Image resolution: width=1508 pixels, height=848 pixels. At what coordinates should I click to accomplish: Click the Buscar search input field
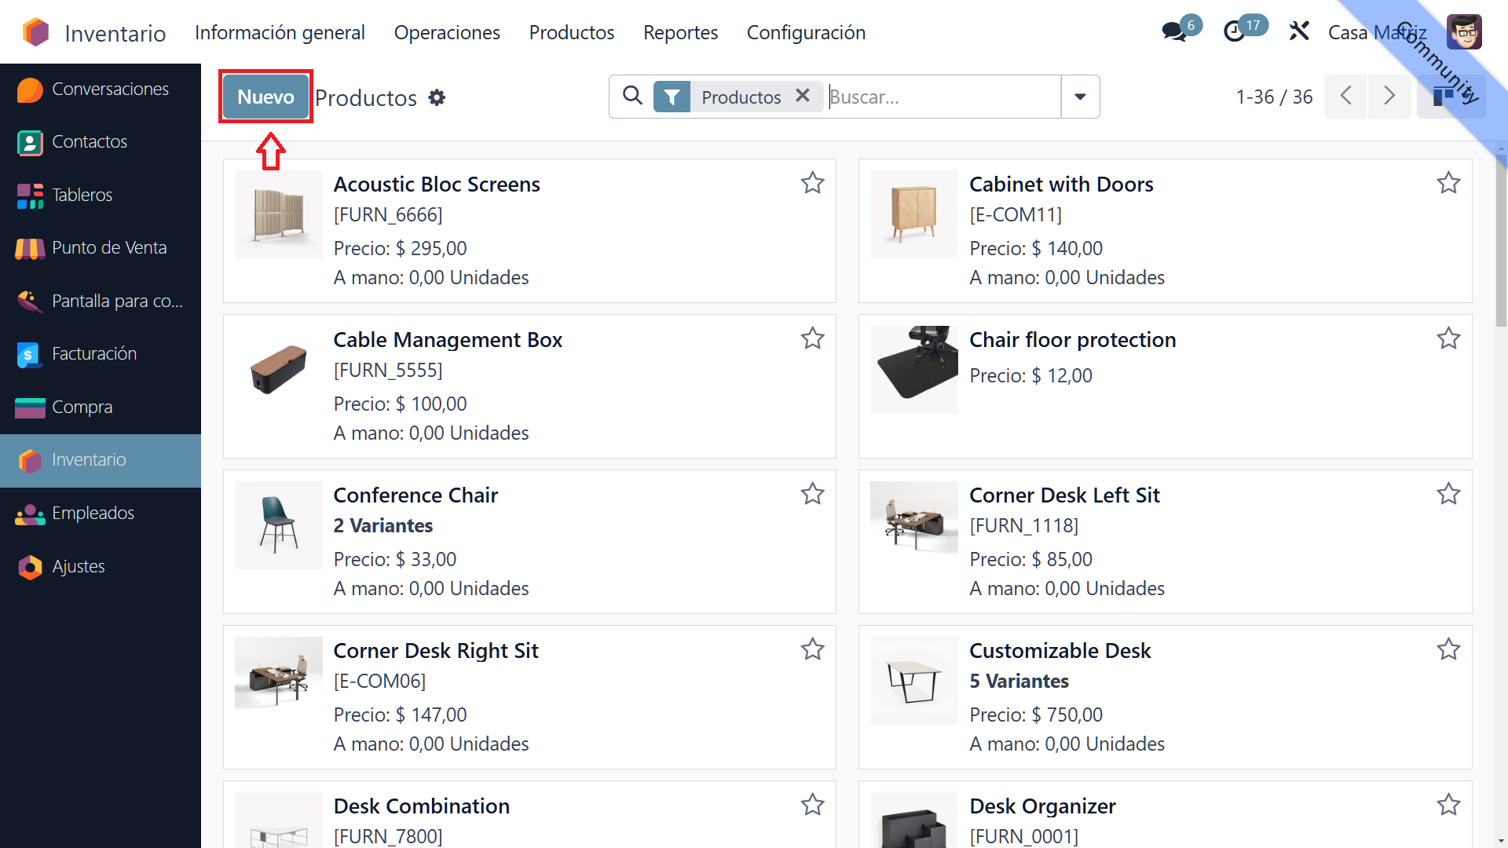click(x=942, y=97)
